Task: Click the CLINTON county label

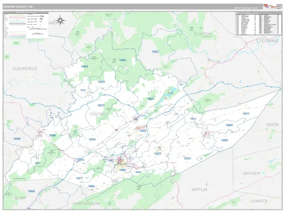Action: (x=202, y=34)
